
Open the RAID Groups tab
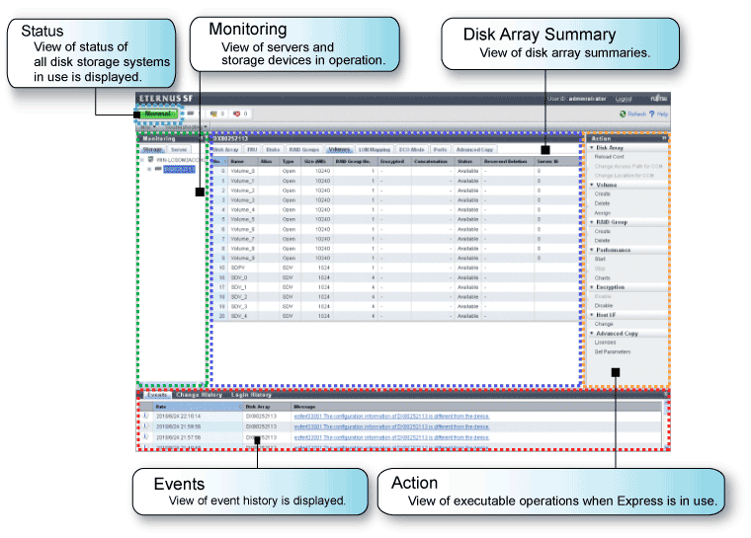304,150
